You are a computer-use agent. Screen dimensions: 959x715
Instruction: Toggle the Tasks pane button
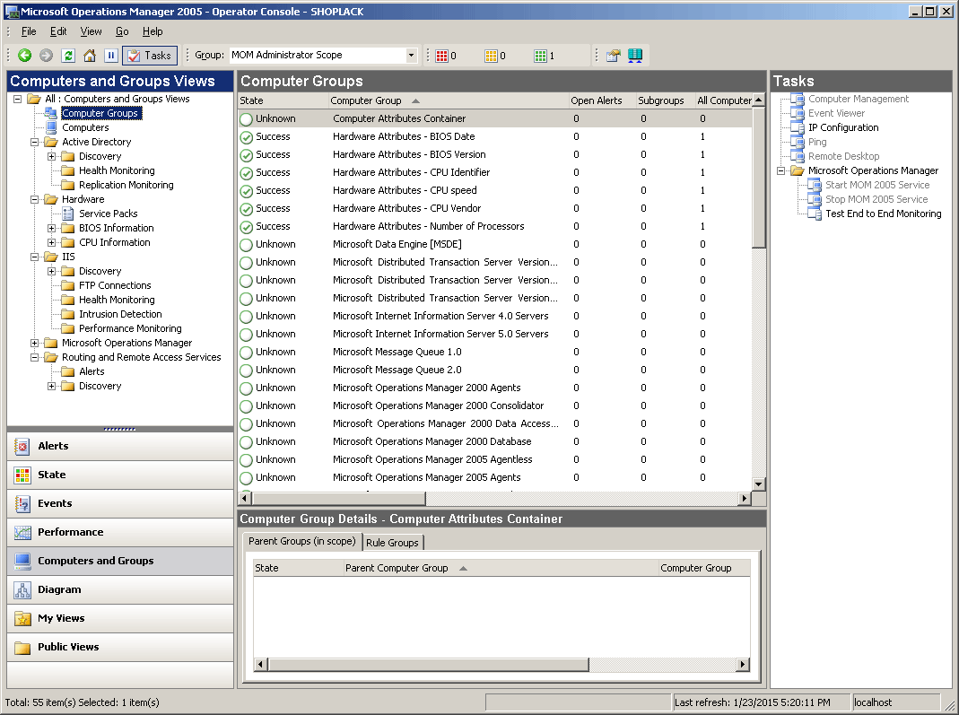(x=150, y=56)
